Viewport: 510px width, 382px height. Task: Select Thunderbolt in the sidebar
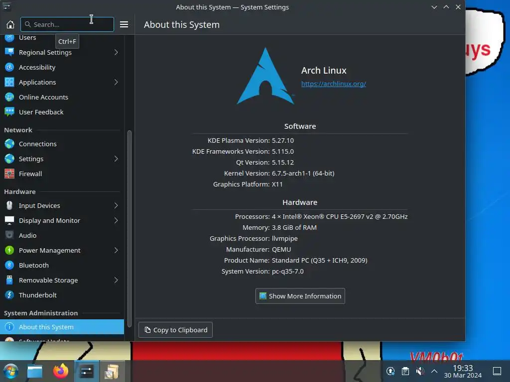62,295
